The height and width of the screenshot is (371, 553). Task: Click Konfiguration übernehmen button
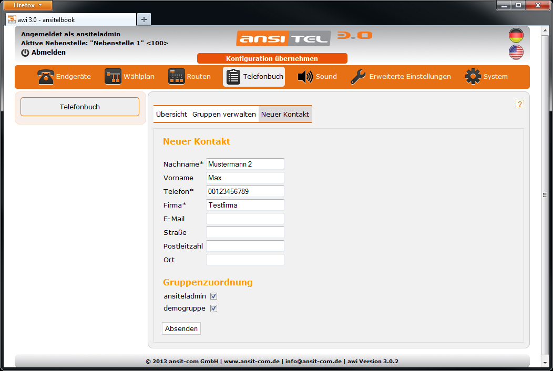[x=272, y=58]
